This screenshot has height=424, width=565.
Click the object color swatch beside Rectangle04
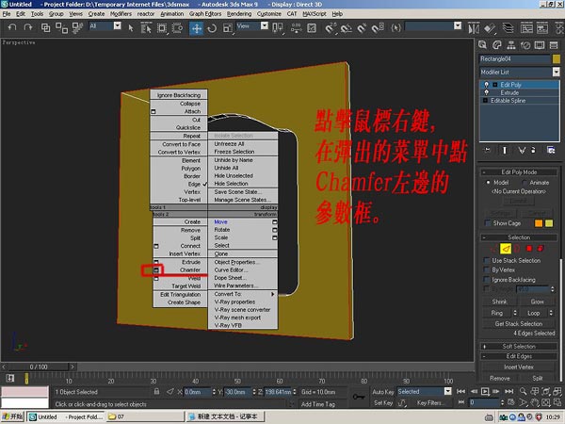point(554,59)
